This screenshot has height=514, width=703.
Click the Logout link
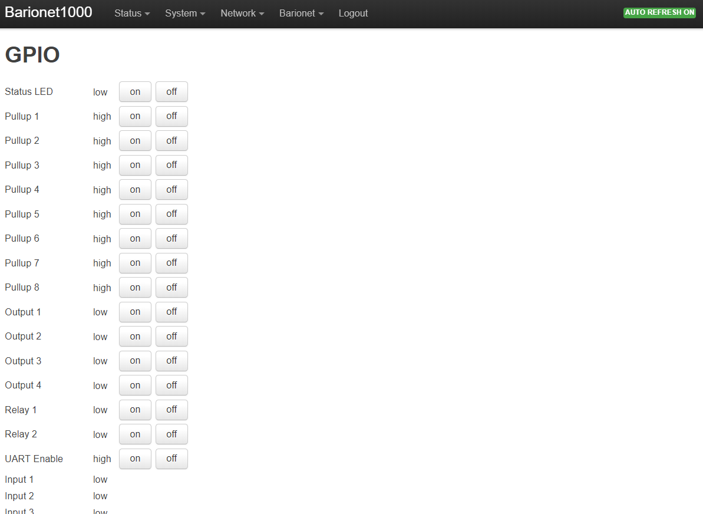tap(353, 14)
